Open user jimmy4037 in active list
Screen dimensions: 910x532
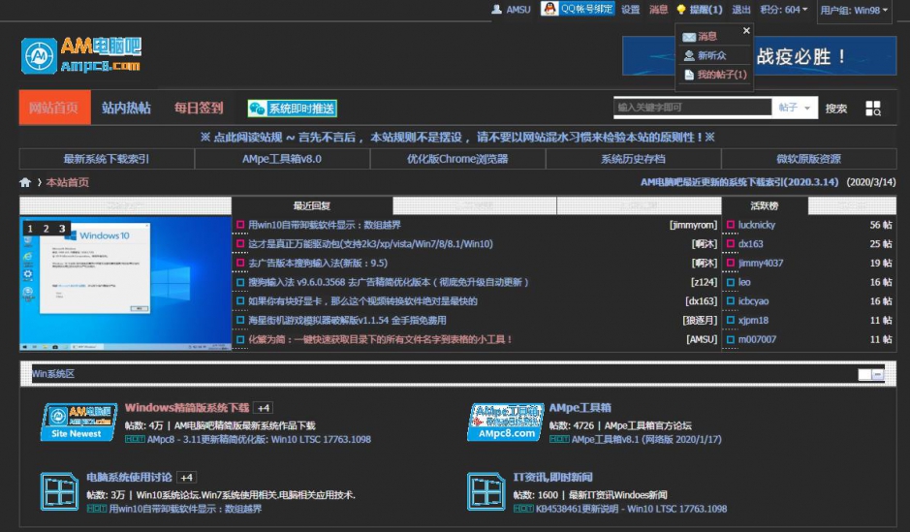760,264
